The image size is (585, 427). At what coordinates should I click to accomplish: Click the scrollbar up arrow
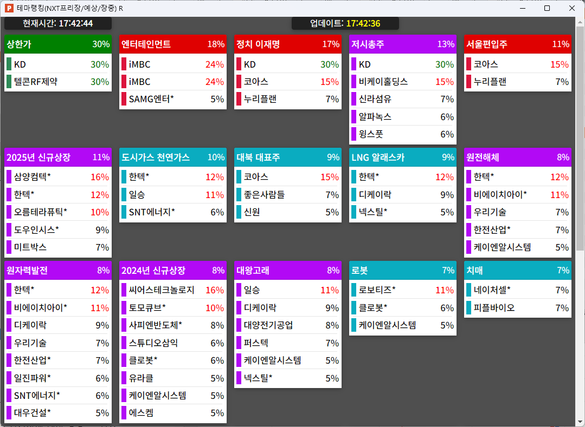pos(580,22)
